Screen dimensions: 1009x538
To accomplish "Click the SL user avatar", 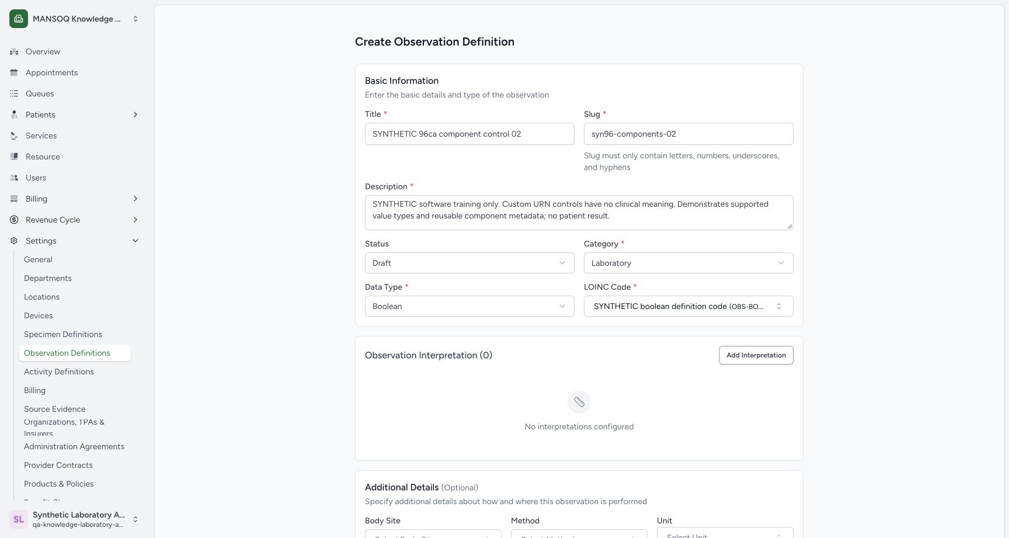I will 19,519.
